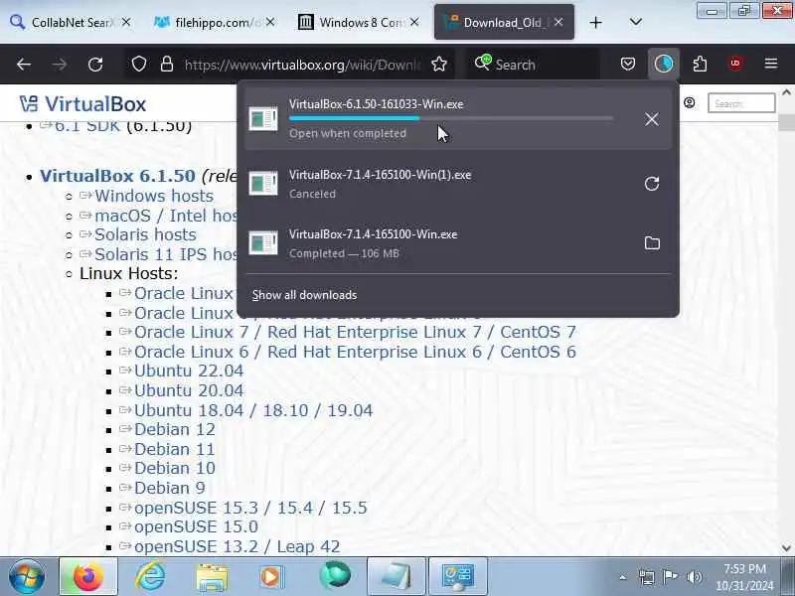Click Show all downloads
The height and width of the screenshot is (596, 795).
(x=304, y=295)
